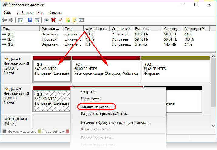217x150 pixels.
Task: Click the Диск 0 label panel
Action: (x=16, y=69)
